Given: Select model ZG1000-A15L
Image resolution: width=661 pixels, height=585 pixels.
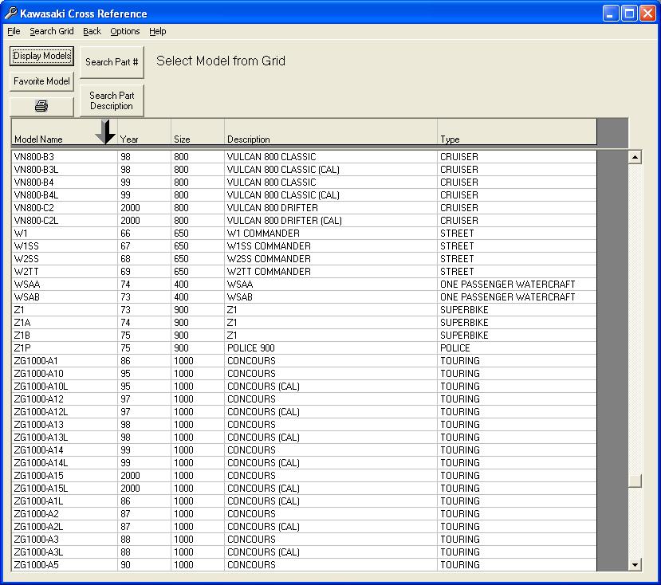Looking at the screenshot, I should pyautogui.click(x=304, y=488).
